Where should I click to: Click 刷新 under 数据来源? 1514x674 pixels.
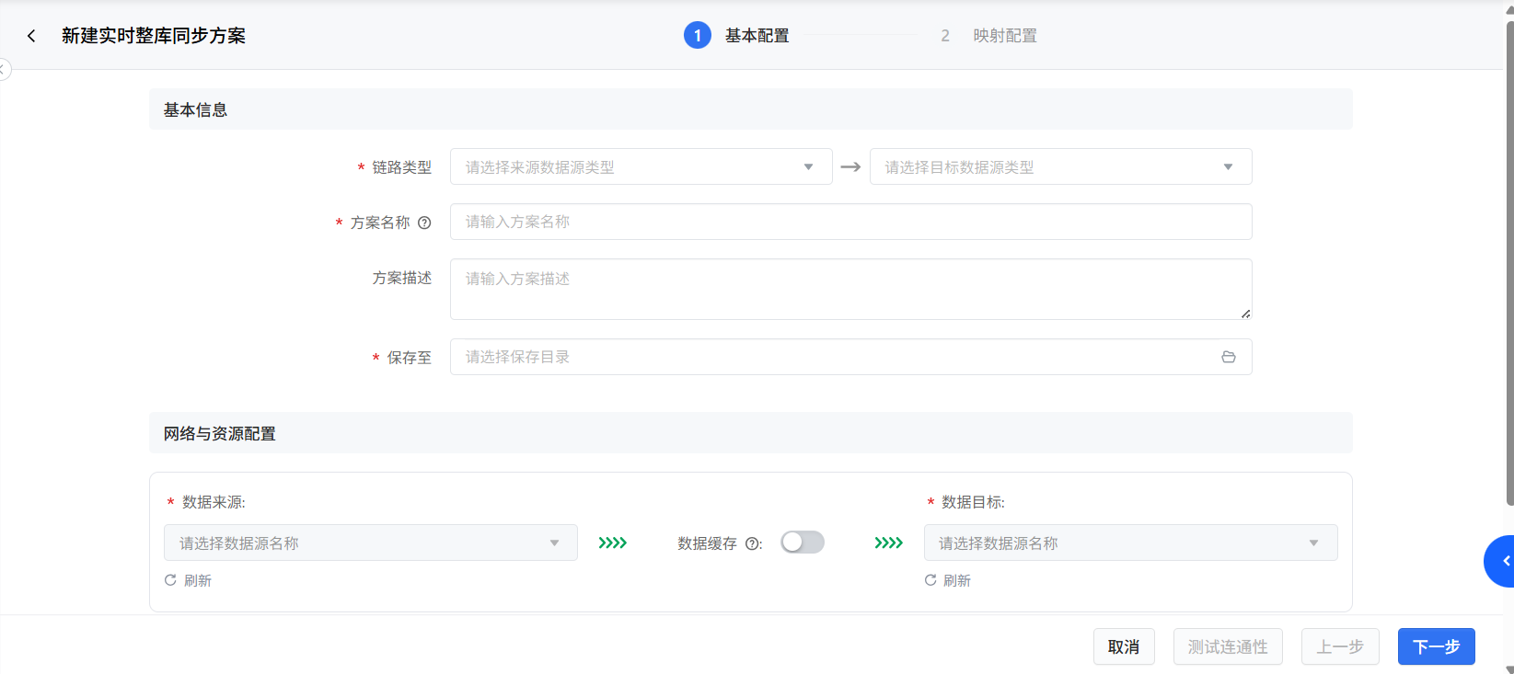[x=188, y=580]
